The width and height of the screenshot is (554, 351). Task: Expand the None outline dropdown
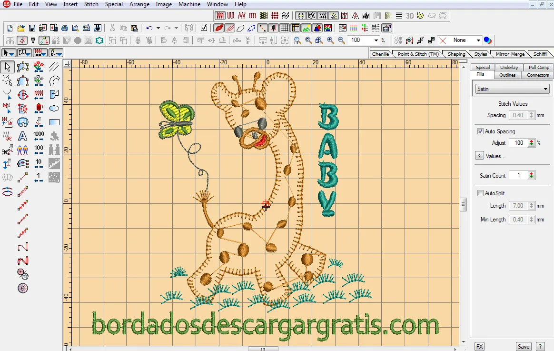click(478, 40)
